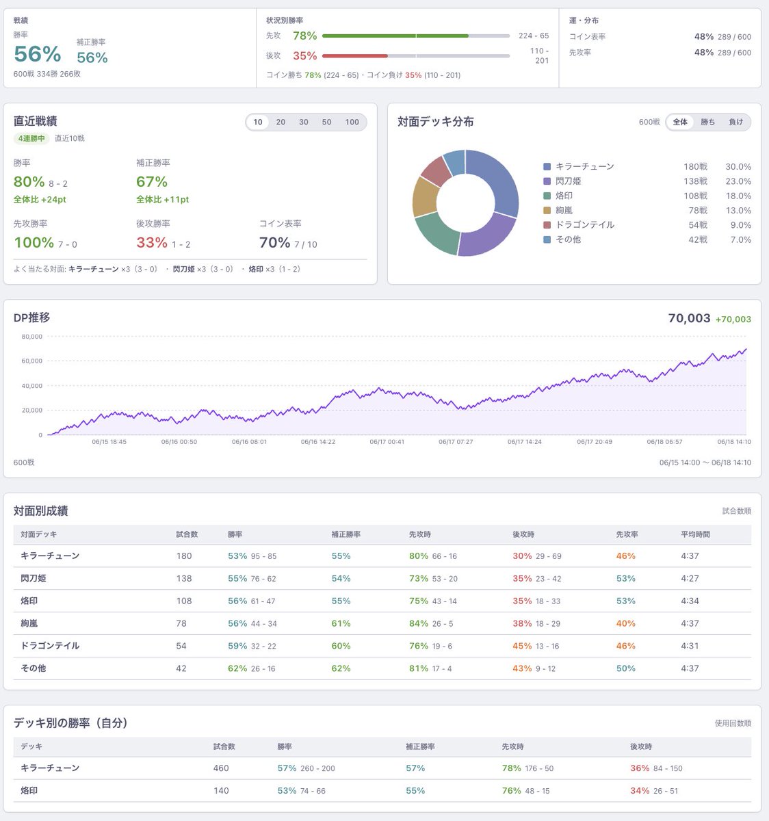Click the 4:27 average time cell
Viewport: 769px width, 821px height.
click(690, 578)
